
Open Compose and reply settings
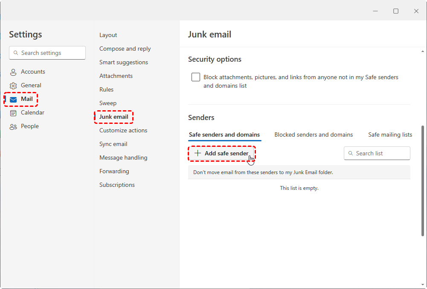click(125, 49)
